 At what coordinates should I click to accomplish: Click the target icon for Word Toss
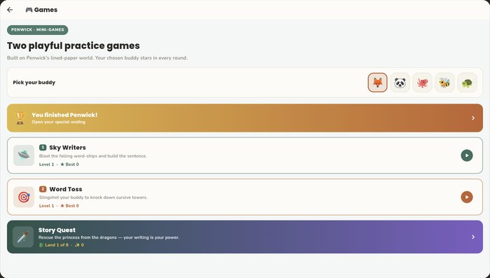tap(24, 197)
